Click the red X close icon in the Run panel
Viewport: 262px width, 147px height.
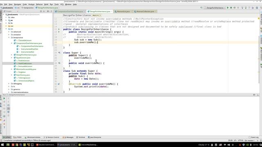coord(5,124)
